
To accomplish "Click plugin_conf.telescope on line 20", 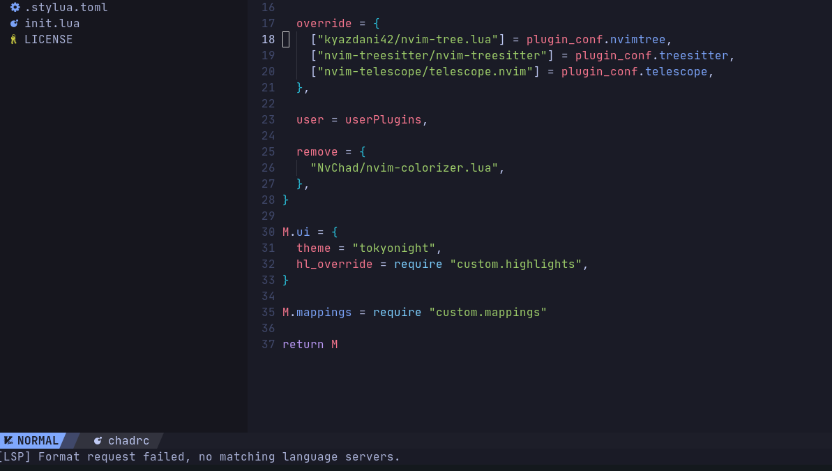I will 634,71.
